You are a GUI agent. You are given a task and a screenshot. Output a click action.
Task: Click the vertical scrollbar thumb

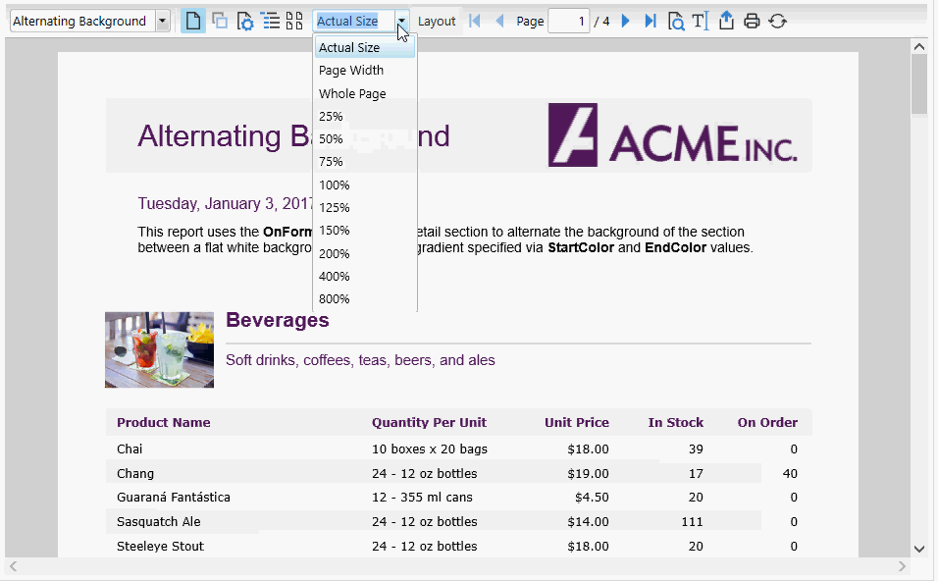(x=919, y=83)
